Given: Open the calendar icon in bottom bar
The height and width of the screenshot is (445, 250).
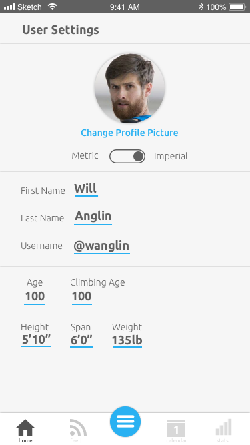Looking at the screenshot, I should tap(176, 428).
